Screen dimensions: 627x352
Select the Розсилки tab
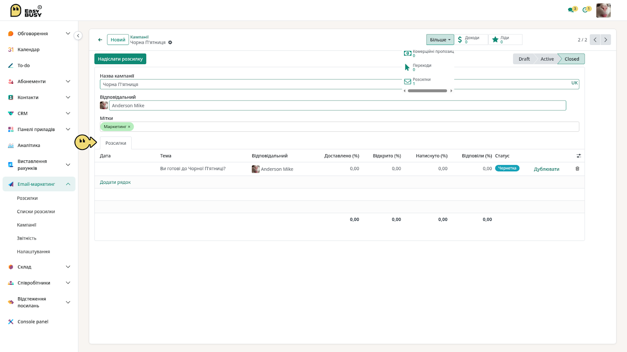click(116, 143)
